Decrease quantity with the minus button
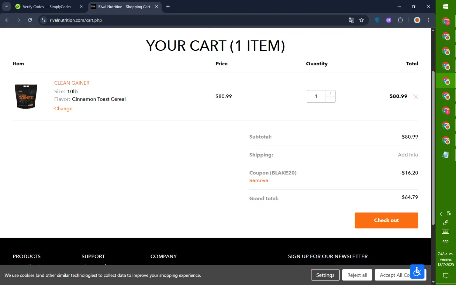This screenshot has width=456, height=285. (330, 99)
